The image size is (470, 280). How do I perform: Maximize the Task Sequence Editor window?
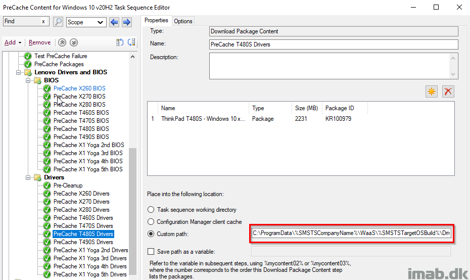click(x=436, y=7)
